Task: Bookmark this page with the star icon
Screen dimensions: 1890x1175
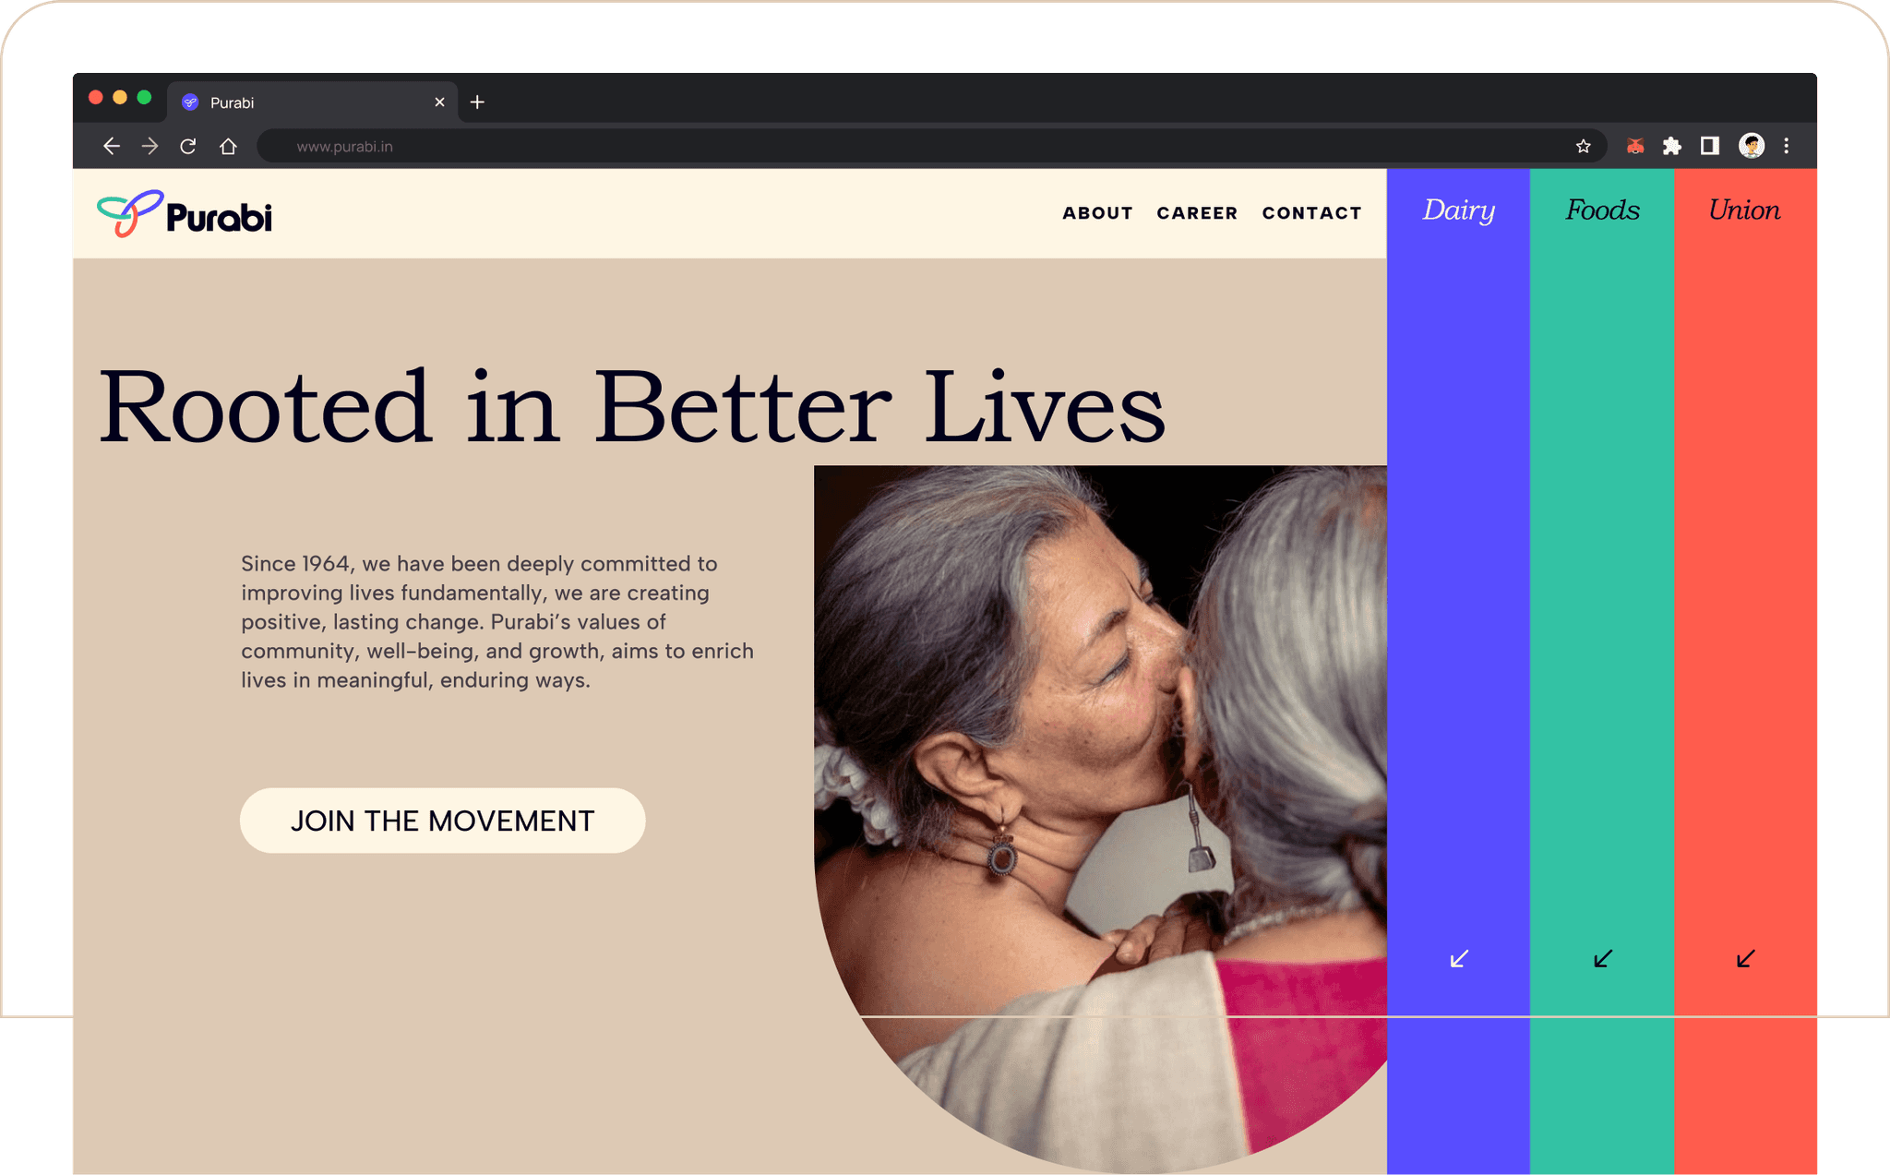Action: pos(1584,146)
